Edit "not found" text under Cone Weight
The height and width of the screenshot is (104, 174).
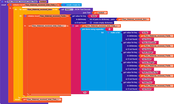tap(147, 69)
